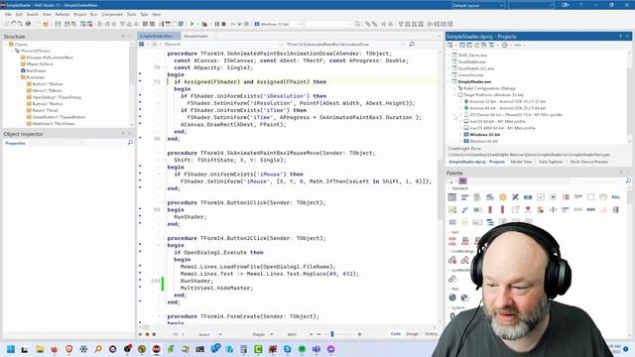Select the blue X component in Palette
This screenshot has width=635, height=357.
[515, 197]
